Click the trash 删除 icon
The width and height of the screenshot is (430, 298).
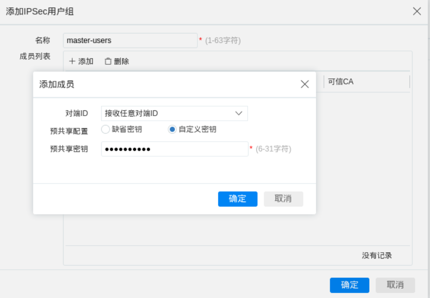click(x=108, y=61)
